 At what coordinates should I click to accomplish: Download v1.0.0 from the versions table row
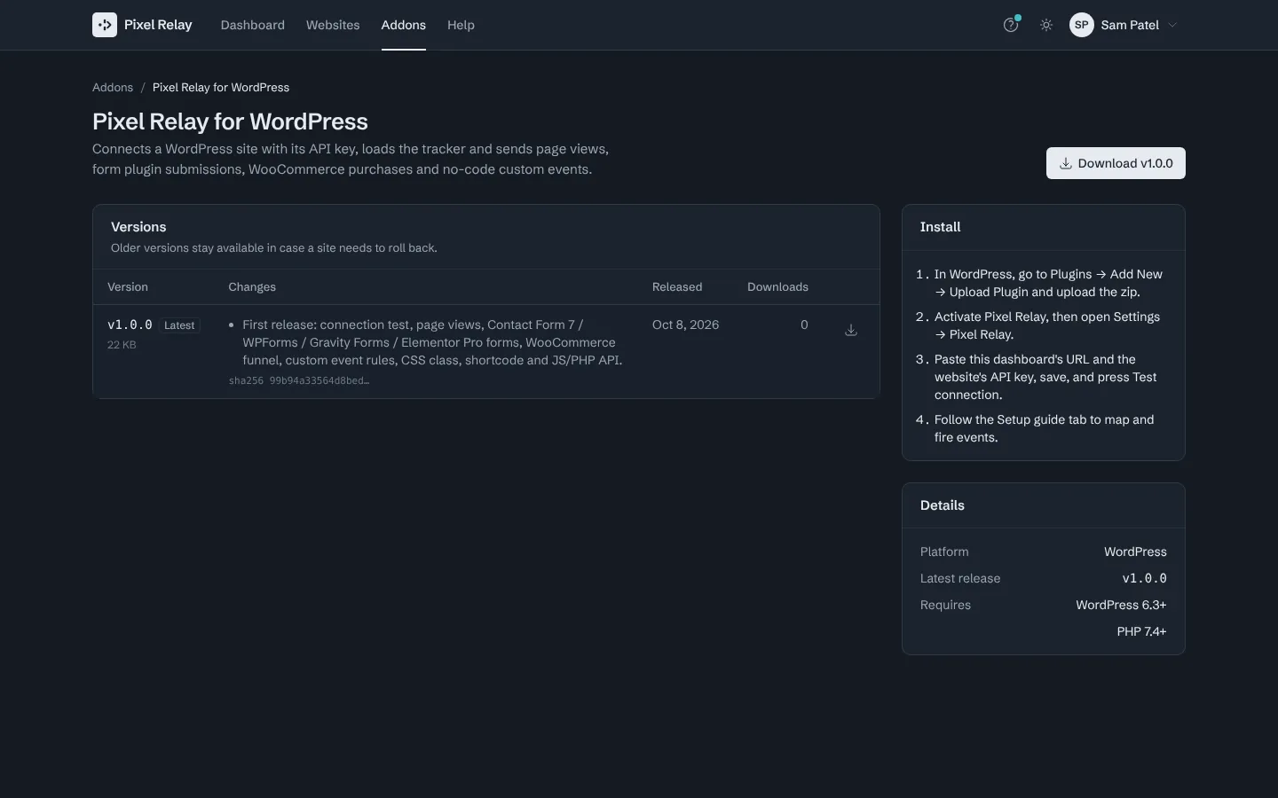click(x=851, y=330)
